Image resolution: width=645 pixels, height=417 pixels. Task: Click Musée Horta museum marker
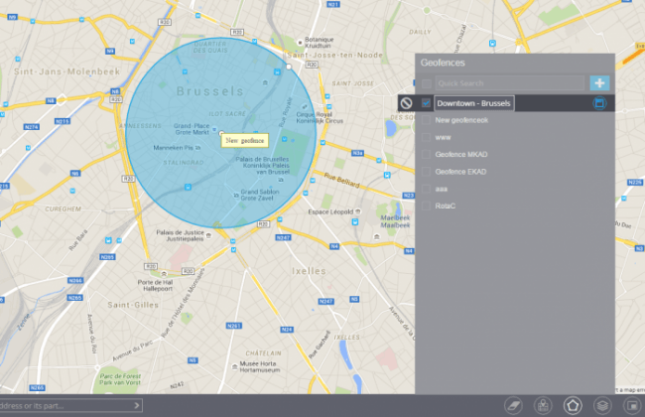click(235, 366)
